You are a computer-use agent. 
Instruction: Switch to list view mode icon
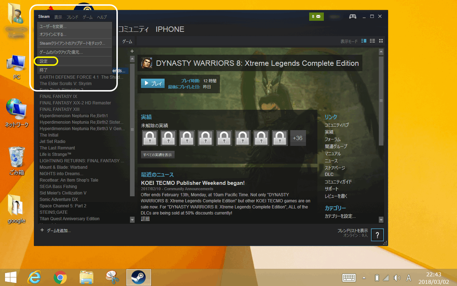[372, 41]
